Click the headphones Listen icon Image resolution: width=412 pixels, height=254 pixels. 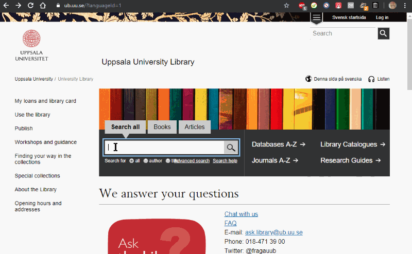371,79
